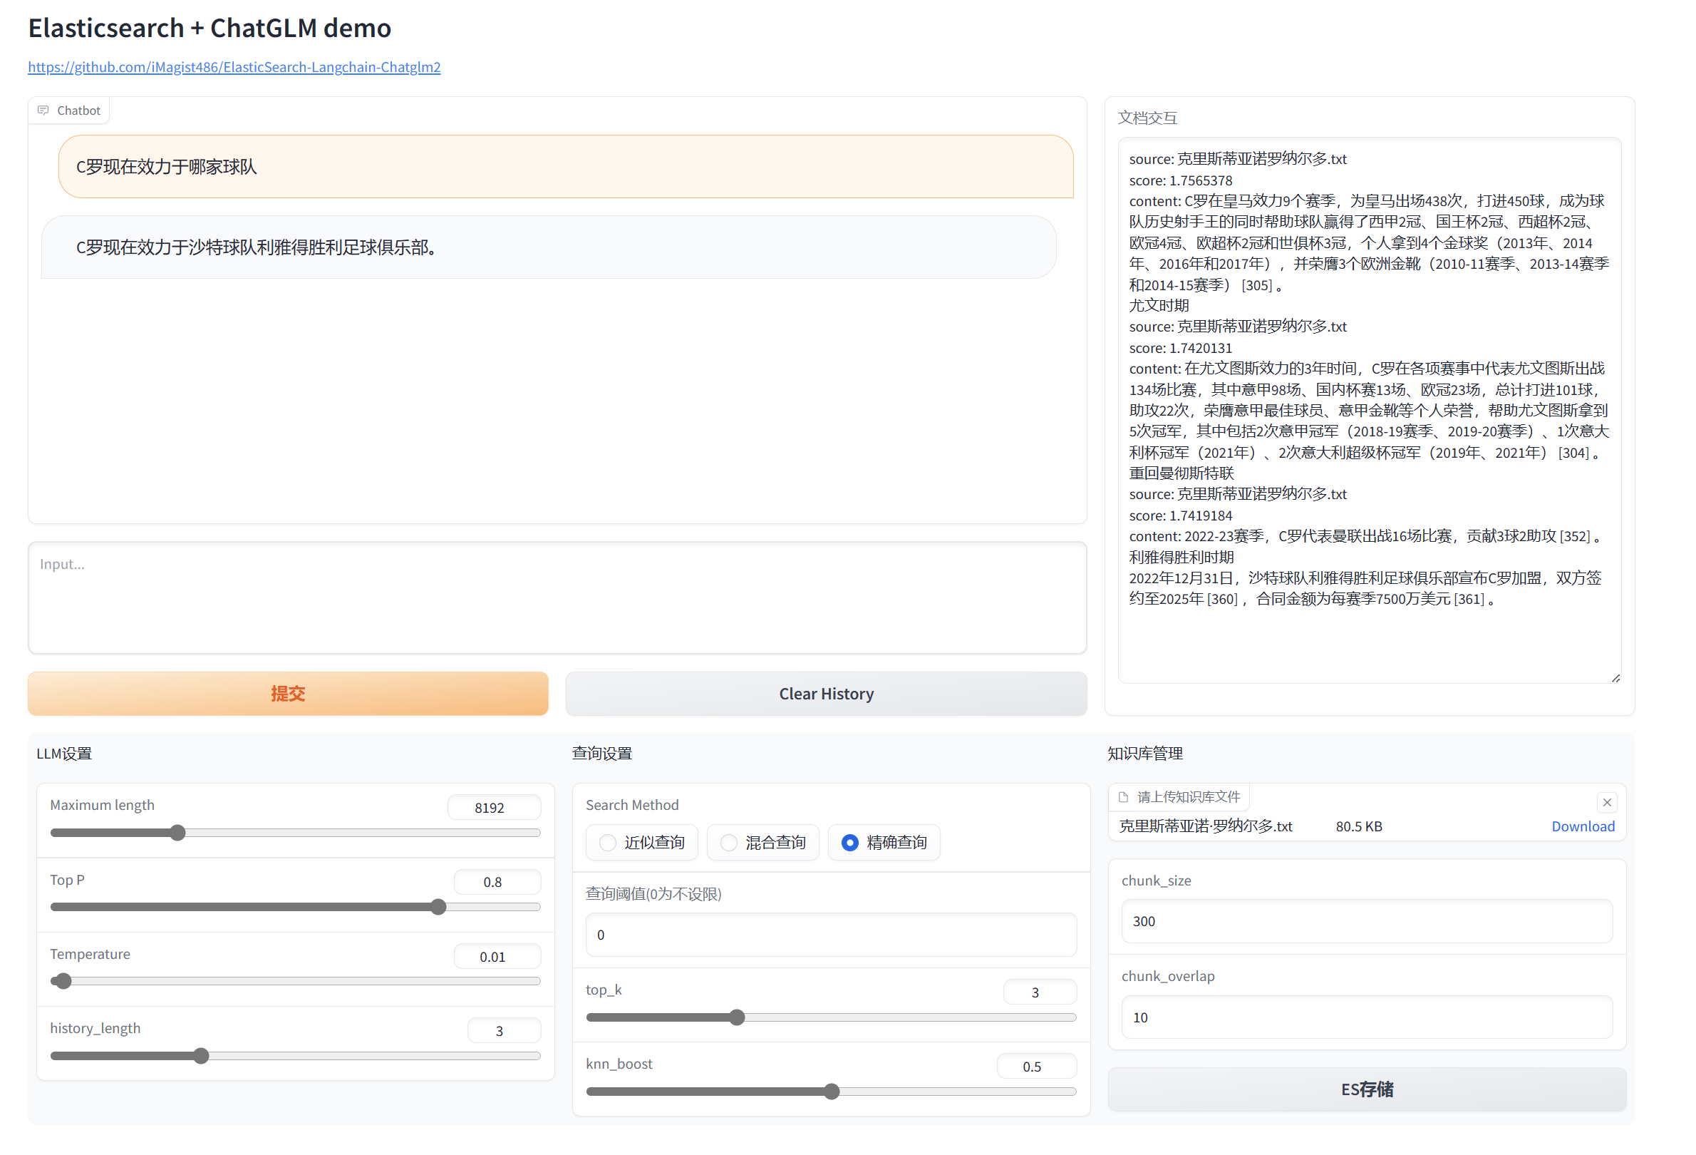Open the GitHub repository link
The width and height of the screenshot is (1696, 1155).
coord(234,67)
